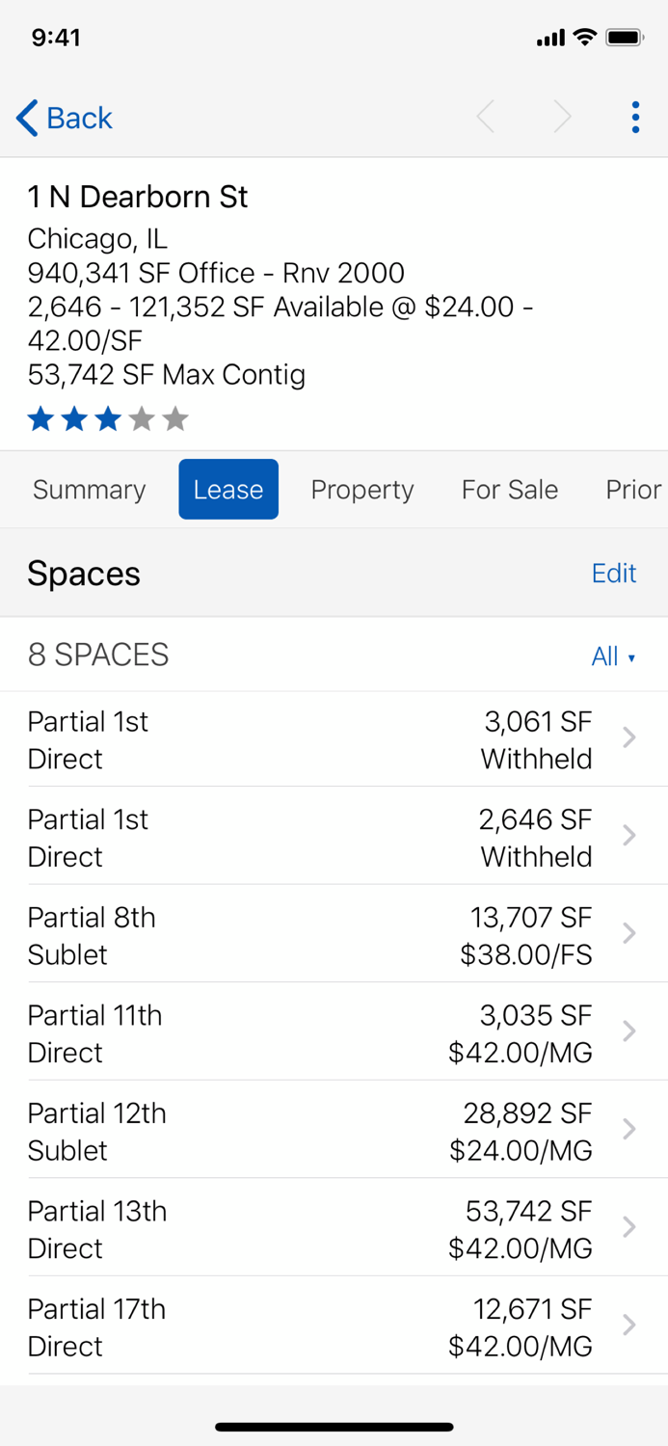
Task: Expand the Partial 13th Direct space
Action: (334, 1228)
